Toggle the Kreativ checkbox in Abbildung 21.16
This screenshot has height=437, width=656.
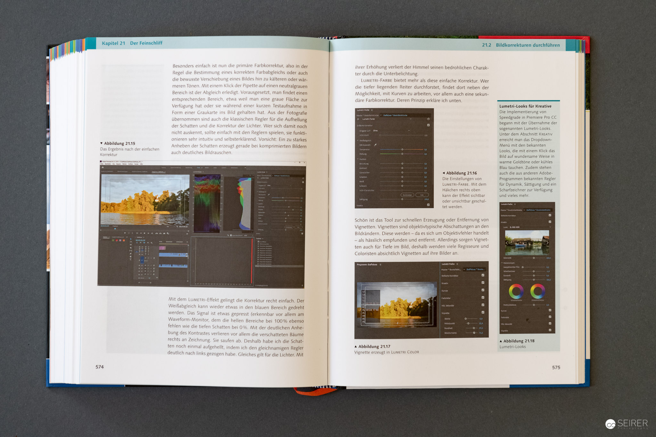pos(428,205)
